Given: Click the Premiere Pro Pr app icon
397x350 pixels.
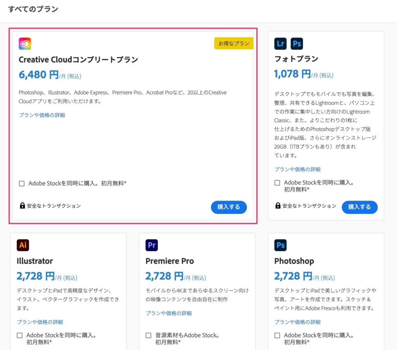Looking at the screenshot, I should (x=152, y=245).
